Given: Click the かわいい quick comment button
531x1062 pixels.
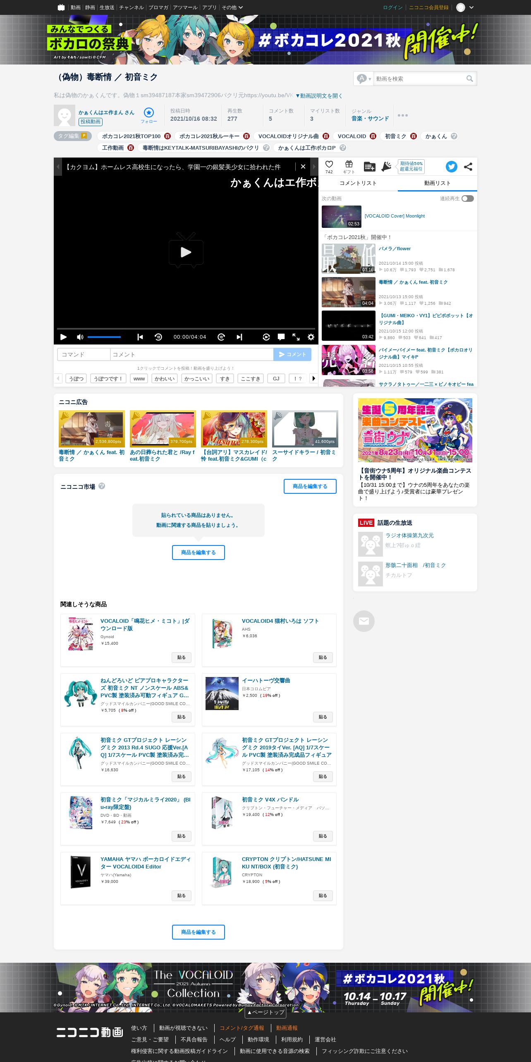Looking at the screenshot, I should [x=165, y=378].
